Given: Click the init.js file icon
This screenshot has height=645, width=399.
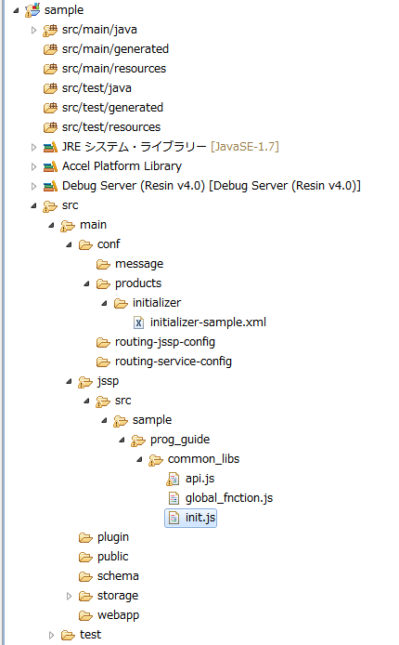Looking at the screenshot, I should pos(174,518).
